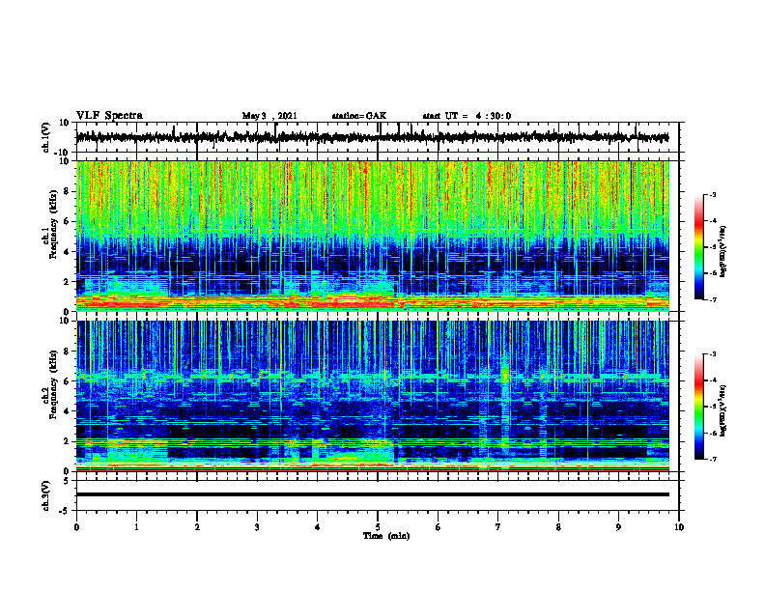Image resolution: width=765 pixels, height=591 pixels.
Task: Click the "-3" label atop ch.1 color bar
Action: pyautogui.click(x=713, y=195)
